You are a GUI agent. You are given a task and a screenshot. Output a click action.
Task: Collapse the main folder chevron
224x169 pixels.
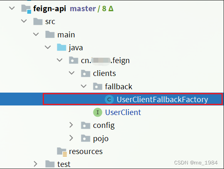click(36, 34)
